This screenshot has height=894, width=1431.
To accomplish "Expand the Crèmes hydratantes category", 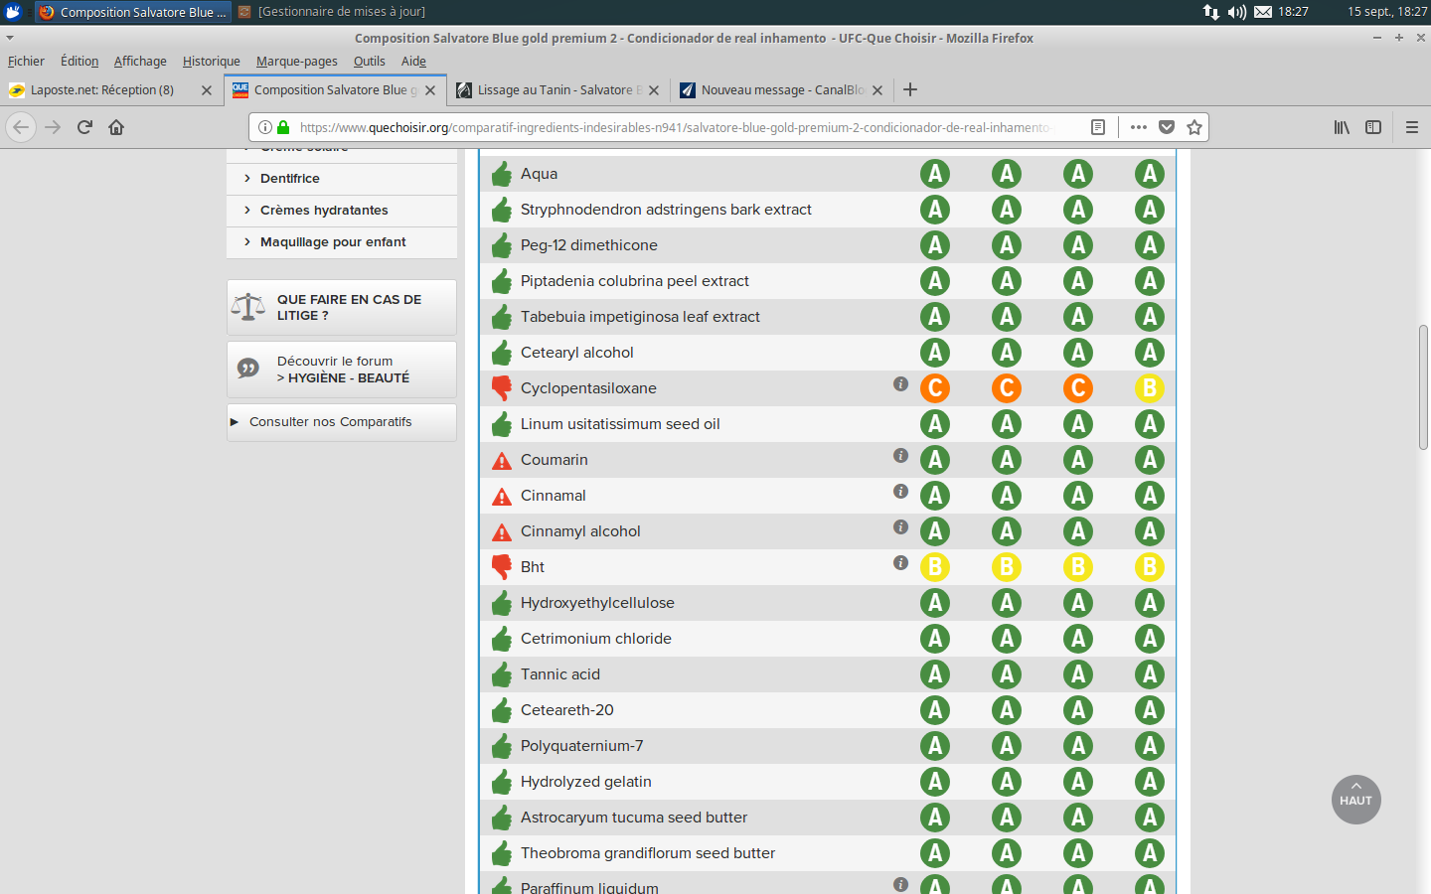I will [x=324, y=211].
